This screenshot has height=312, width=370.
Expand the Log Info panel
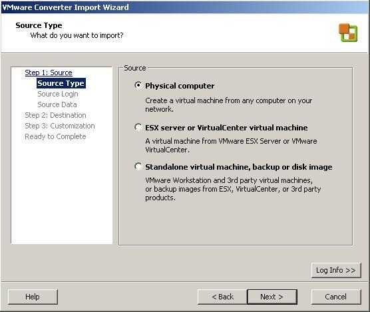coord(336,270)
